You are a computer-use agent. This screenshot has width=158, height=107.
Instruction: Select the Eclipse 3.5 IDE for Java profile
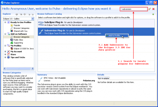[24, 48]
